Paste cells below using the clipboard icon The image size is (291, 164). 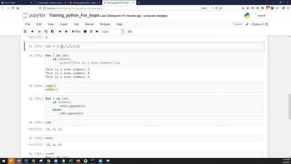[x=53, y=31]
